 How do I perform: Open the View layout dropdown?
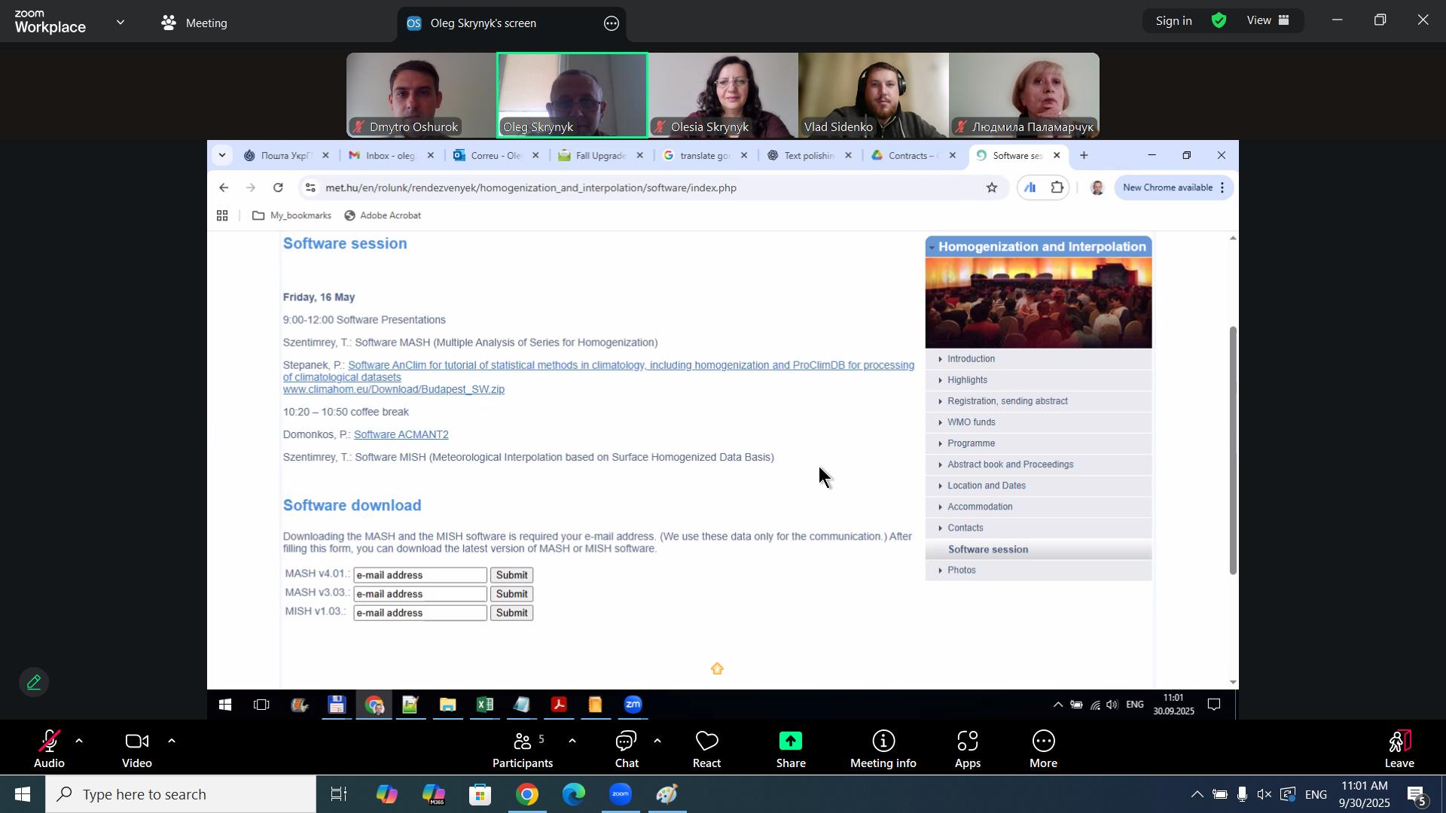[x=1268, y=21]
